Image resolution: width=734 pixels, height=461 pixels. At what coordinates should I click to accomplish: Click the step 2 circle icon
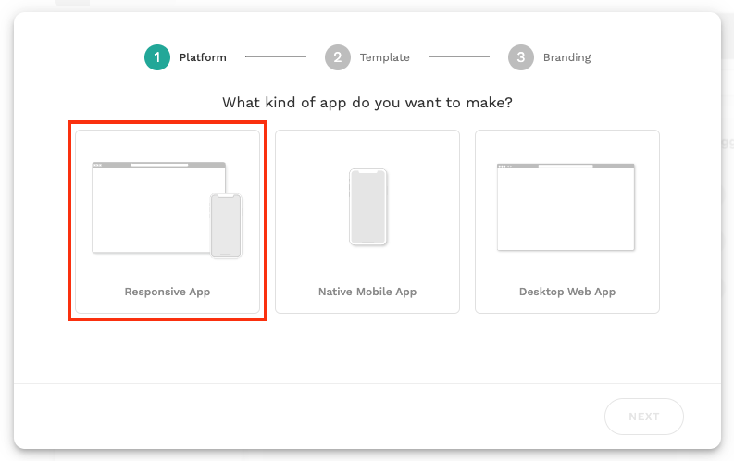coord(338,57)
